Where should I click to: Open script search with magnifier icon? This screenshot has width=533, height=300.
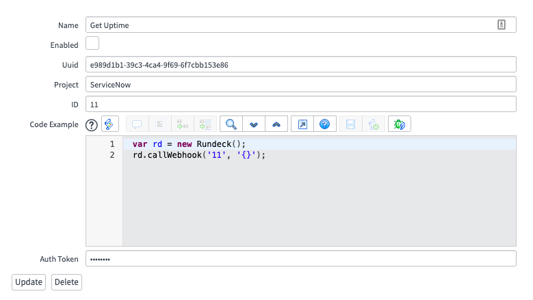click(x=231, y=124)
